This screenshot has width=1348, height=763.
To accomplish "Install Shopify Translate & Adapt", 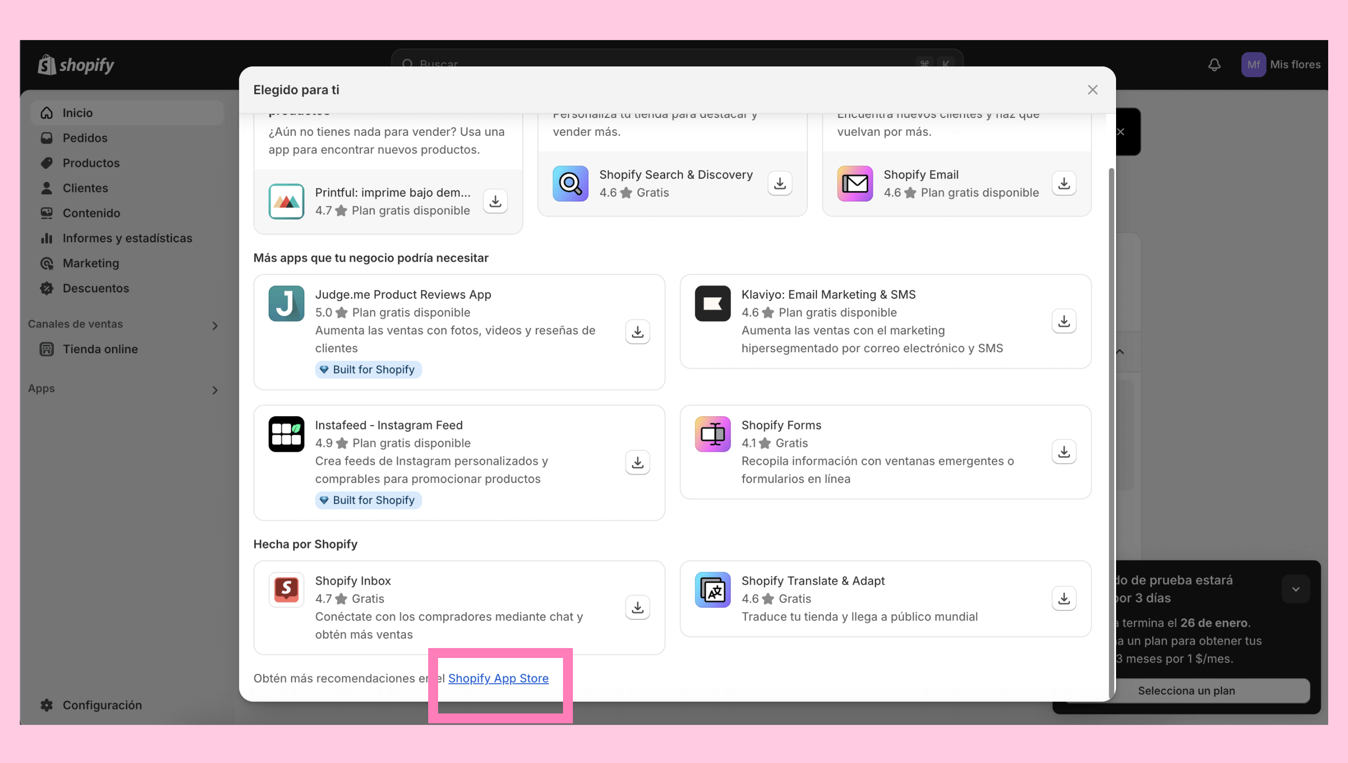I will tap(1064, 598).
